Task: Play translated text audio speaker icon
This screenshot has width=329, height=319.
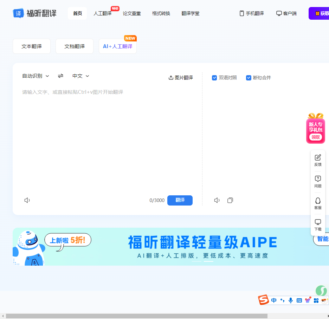Action: [x=217, y=200]
